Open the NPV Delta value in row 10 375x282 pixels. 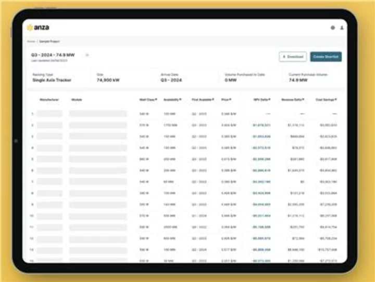click(261, 216)
